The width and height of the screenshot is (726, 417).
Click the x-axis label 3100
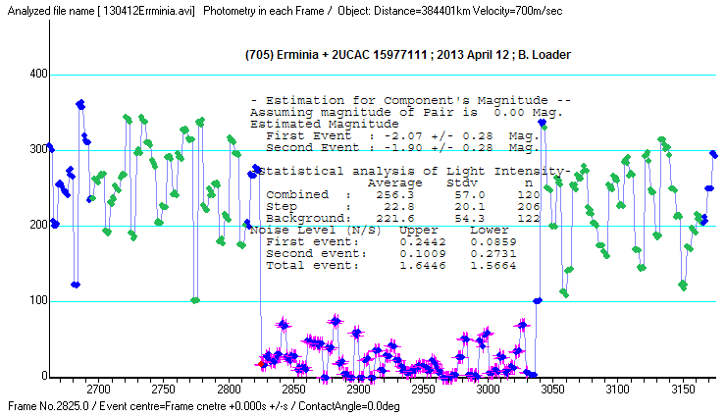[x=618, y=389]
